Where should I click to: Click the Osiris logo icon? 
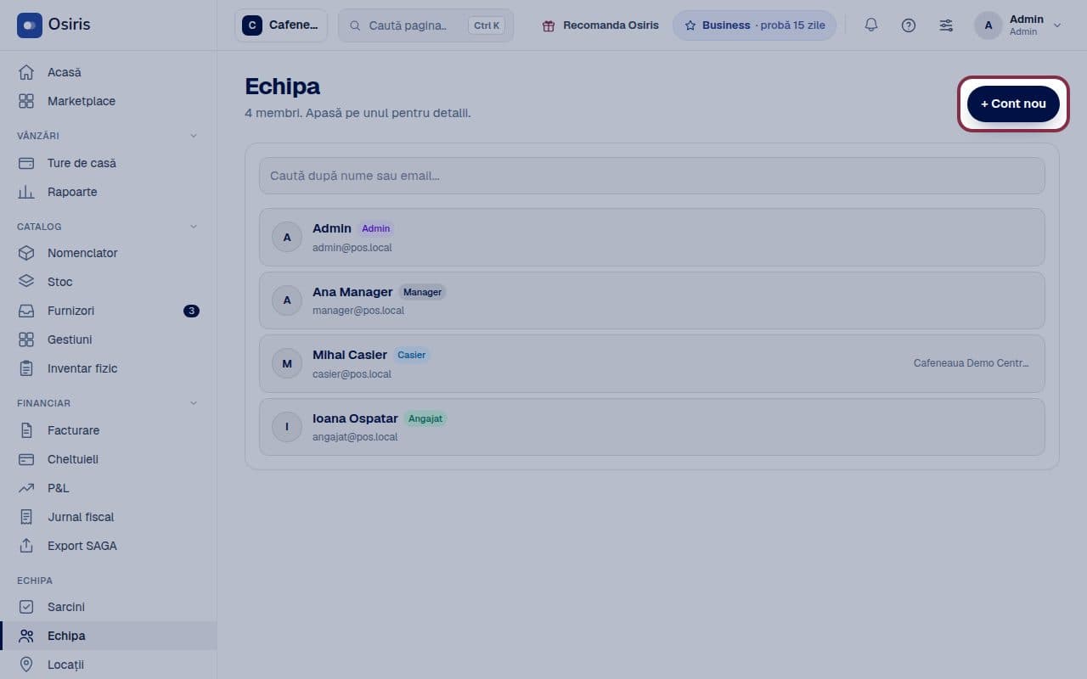[30, 25]
